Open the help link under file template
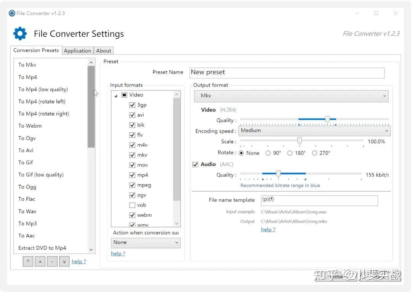 click(x=268, y=230)
